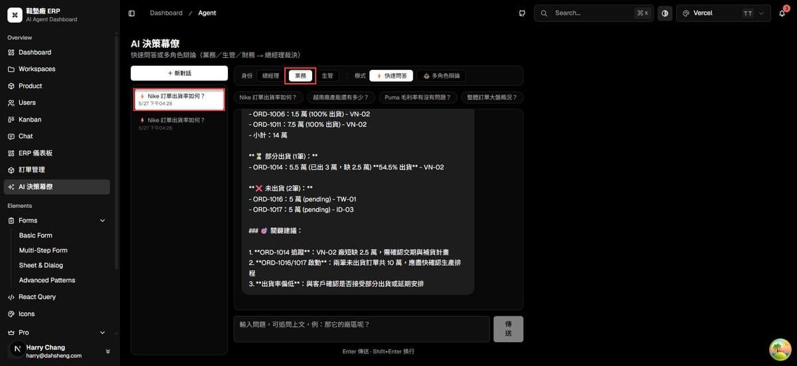Click the React Query code icon
This screenshot has height=366, width=797.
[x=11, y=297]
